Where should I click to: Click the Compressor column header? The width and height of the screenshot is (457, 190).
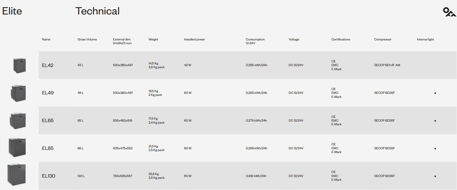click(383, 40)
